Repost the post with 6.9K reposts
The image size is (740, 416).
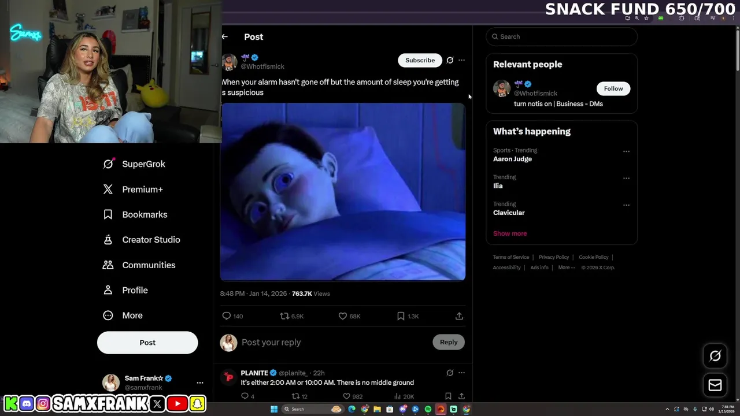[x=291, y=316]
